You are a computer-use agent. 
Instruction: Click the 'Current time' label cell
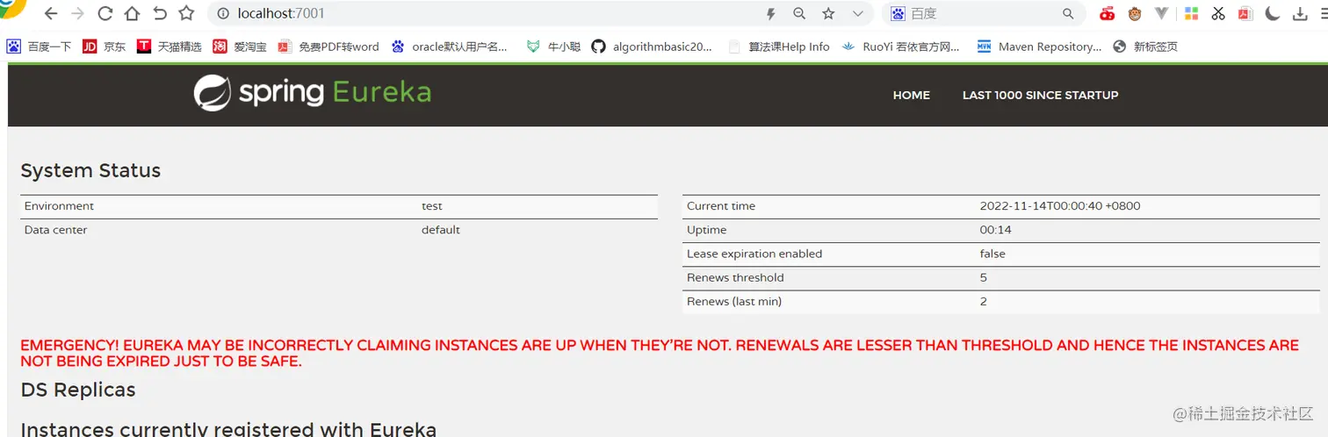(x=721, y=206)
